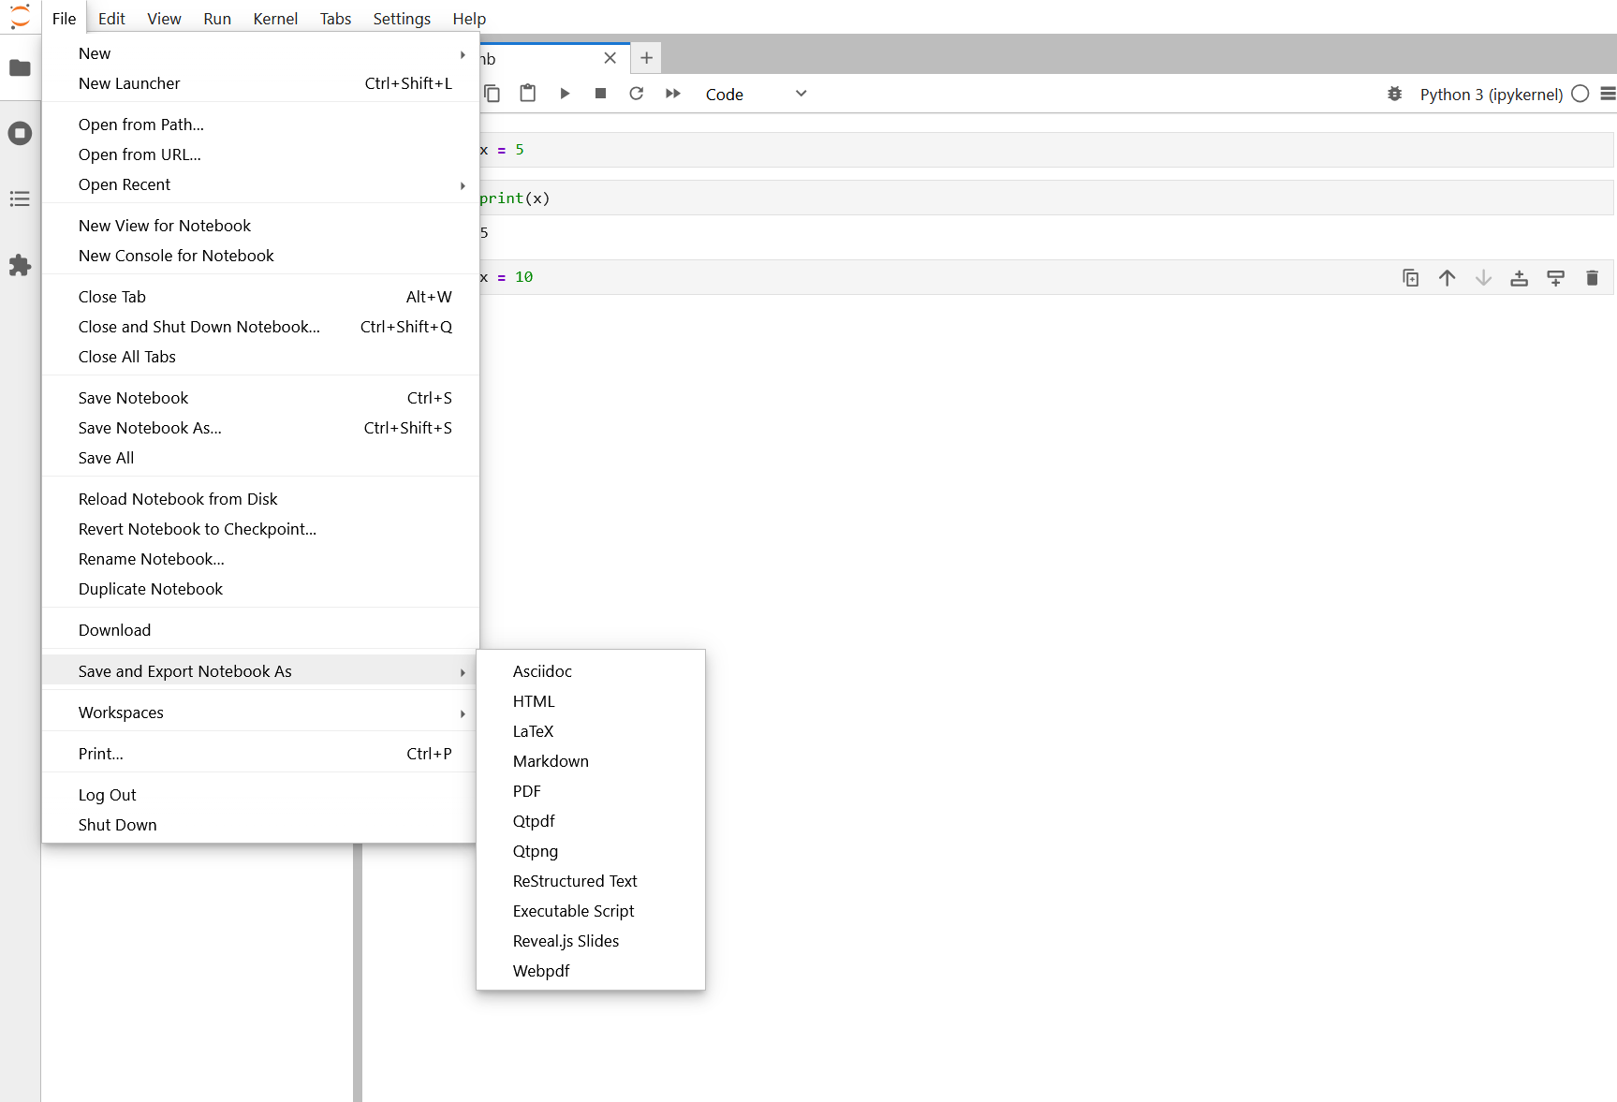The image size is (1617, 1102).
Task: Open the Tabs menu
Action: click(x=335, y=19)
